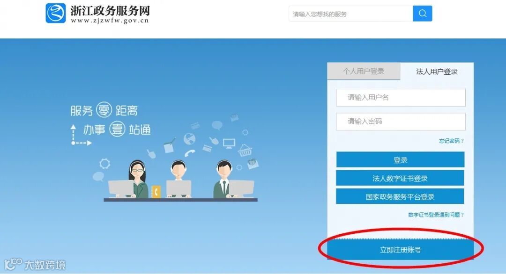Viewport: 506px width, 274px height.
Task: Click the computer monitor icon above the agents
Action: 229,144
